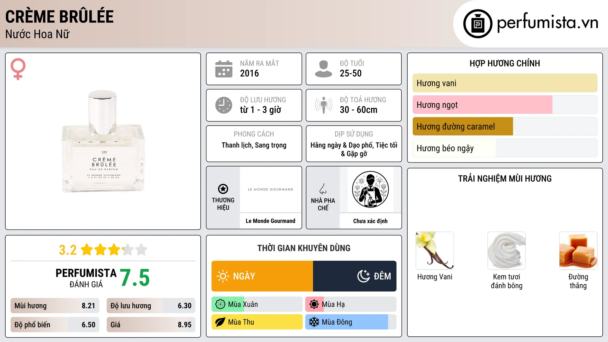Click the Hương béo ngậy accord bar
608x342 pixels.
click(505, 148)
